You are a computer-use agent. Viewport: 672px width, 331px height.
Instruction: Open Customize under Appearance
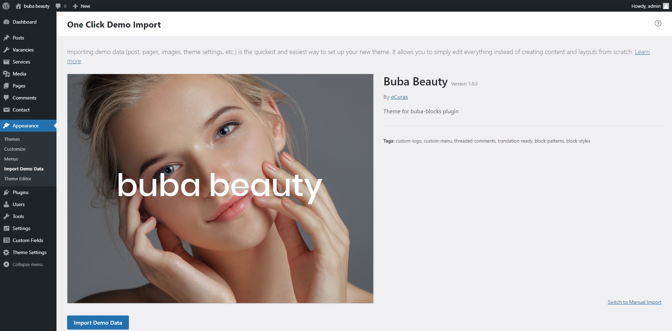(15, 149)
